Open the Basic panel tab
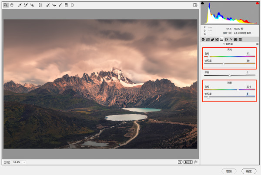This screenshot has width=261, height=175. [203, 40]
